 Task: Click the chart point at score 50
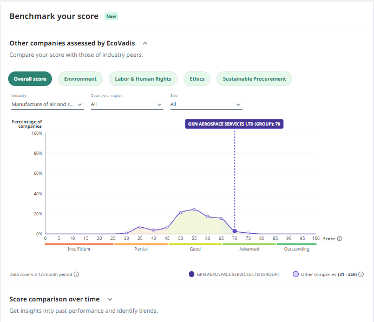click(x=181, y=213)
